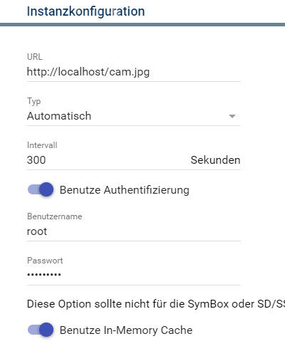
Task: Click the Intervall field label
Action: (42, 145)
